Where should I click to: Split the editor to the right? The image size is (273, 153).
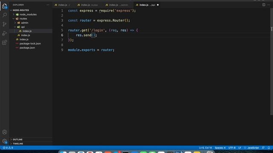(x=264, y=5)
